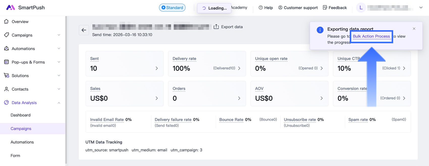Viewport: 429px width, 166px height.
Task: Open the account dropdown arrow
Action: click(x=421, y=8)
